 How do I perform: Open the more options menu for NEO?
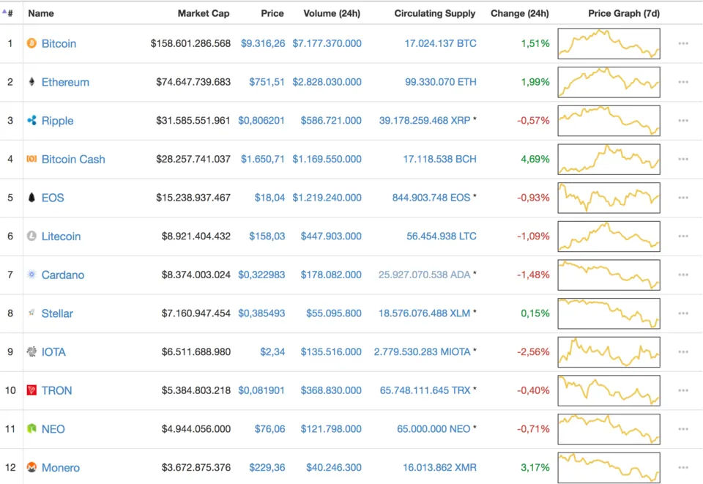pyautogui.click(x=683, y=429)
